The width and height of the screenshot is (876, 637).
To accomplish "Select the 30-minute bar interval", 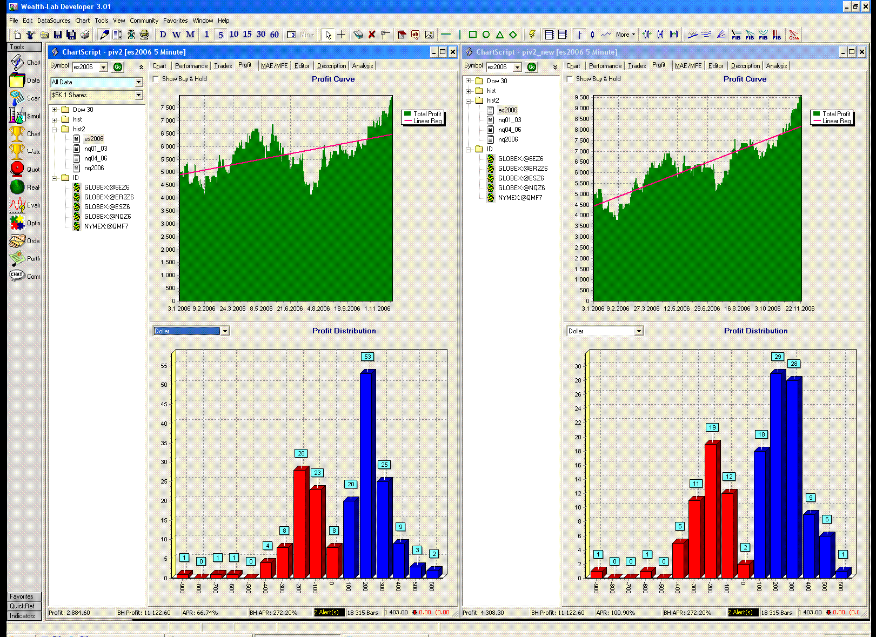I will (x=261, y=35).
